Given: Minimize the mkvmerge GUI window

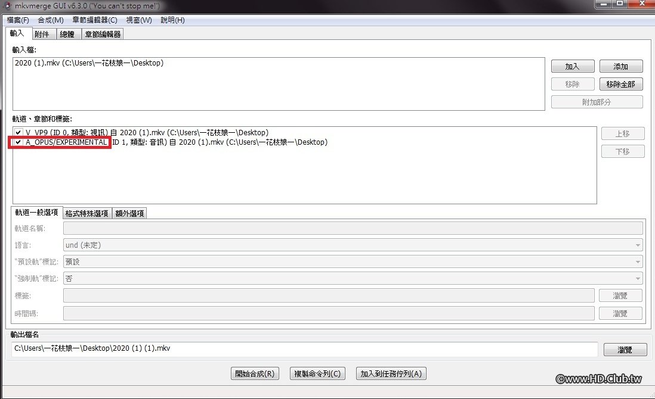Looking at the screenshot, I should [604, 4].
